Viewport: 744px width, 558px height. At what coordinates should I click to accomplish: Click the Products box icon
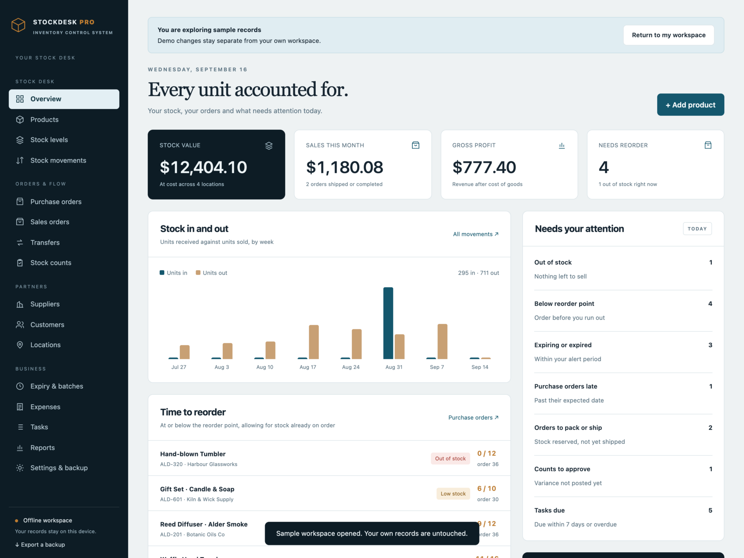(20, 120)
